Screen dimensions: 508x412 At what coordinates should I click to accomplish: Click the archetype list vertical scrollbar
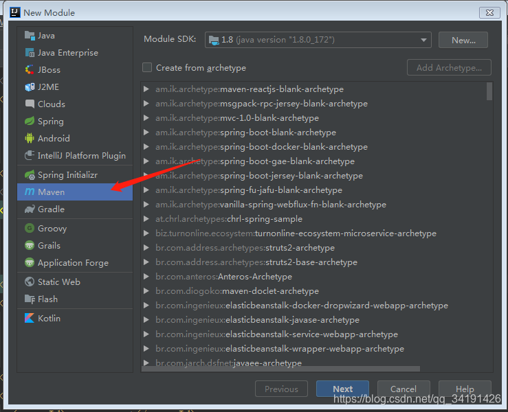489,91
